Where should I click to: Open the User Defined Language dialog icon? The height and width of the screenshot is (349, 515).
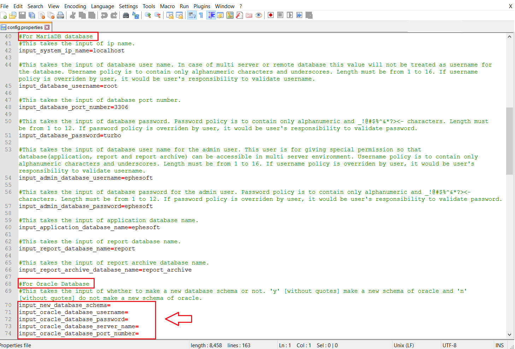(x=220, y=15)
